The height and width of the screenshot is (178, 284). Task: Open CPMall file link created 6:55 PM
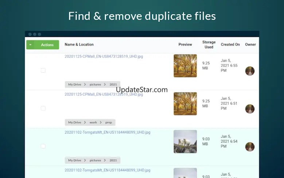(x=104, y=56)
